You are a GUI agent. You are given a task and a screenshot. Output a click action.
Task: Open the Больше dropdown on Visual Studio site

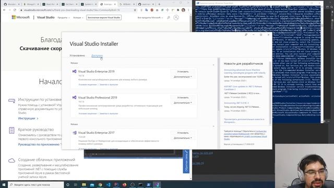[x=78, y=17]
